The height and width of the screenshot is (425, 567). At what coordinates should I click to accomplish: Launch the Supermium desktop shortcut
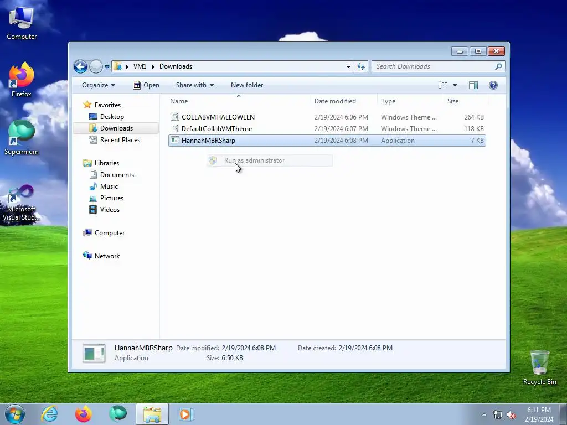click(22, 137)
